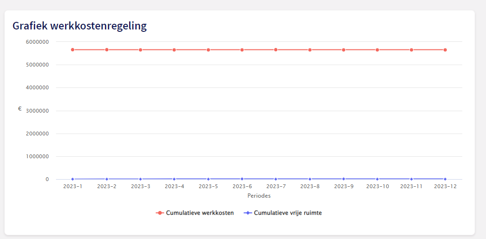The image size is (486, 239).
Task: Click the 2023-4 x-axis label
Action: tap(174, 187)
